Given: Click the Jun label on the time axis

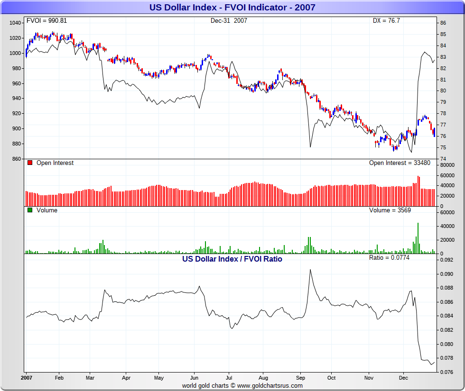Looking at the screenshot, I should coord(194,378).
